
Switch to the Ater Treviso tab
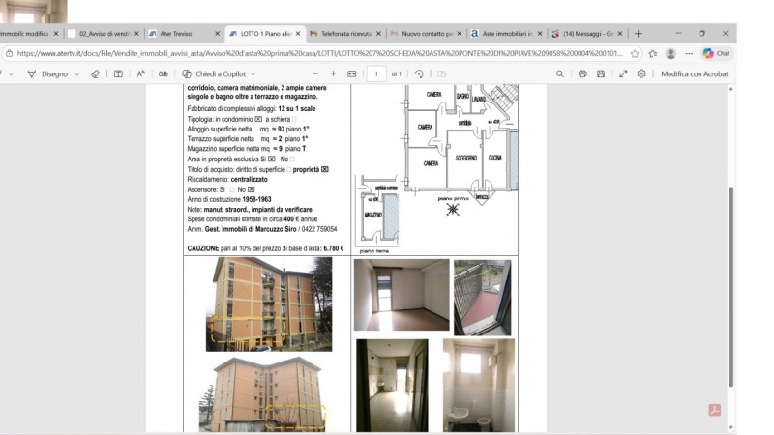(179, 34)
